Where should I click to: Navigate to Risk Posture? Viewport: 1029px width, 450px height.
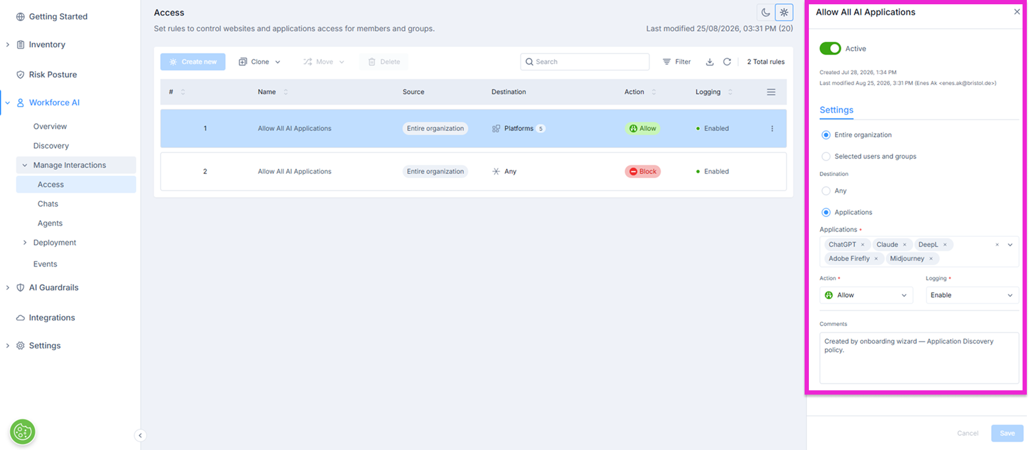click(53, 75)
